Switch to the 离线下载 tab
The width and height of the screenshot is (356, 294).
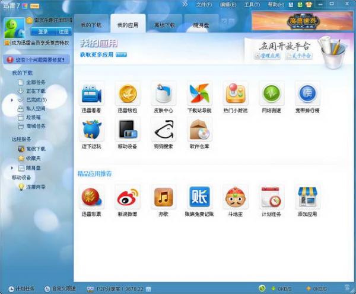164,24
